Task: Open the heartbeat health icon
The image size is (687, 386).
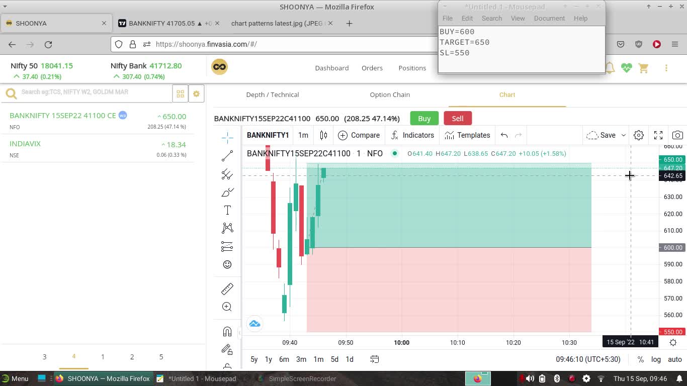Action: coord(626,68)
